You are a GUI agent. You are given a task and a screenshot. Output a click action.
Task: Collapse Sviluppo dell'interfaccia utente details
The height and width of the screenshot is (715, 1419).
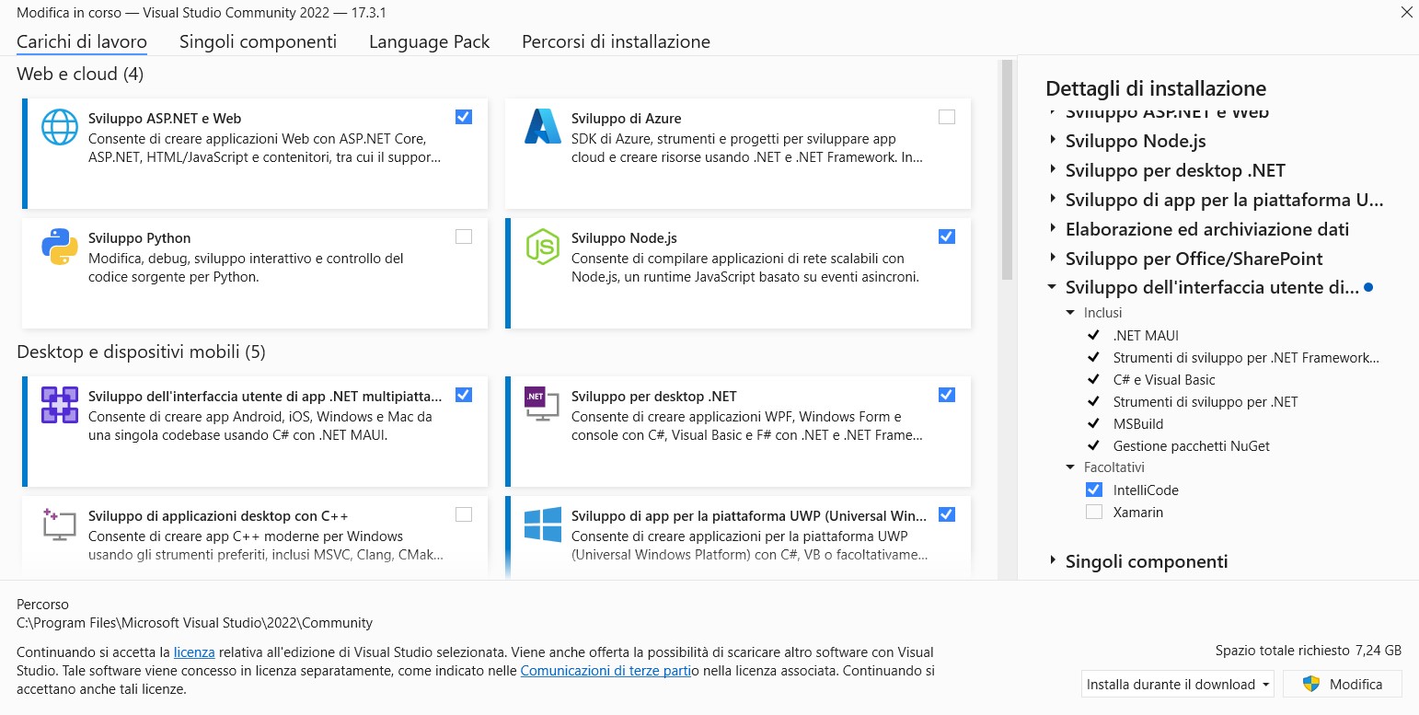pos(1053,287)
